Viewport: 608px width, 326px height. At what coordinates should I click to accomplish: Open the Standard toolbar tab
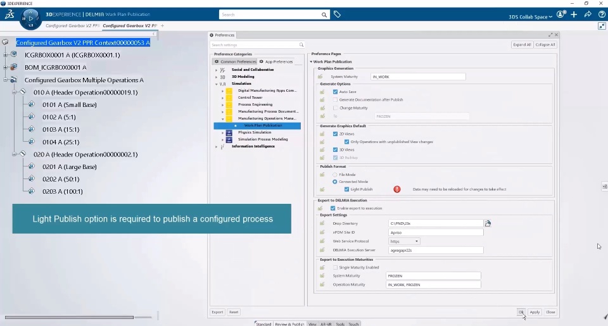(x=263, y=323)
